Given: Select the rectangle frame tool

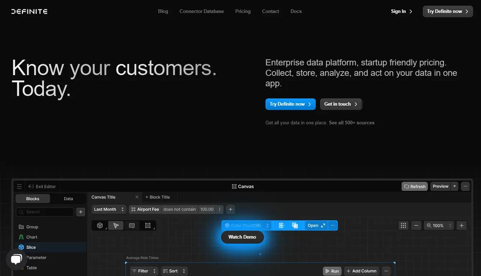Looking at the screenshot, I should click(x=148, y=225).
